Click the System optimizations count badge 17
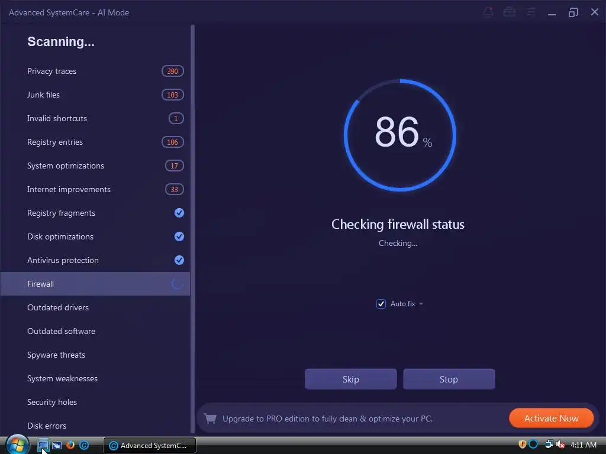Screen dimensions: 606x454 click(x=175, y=166)
